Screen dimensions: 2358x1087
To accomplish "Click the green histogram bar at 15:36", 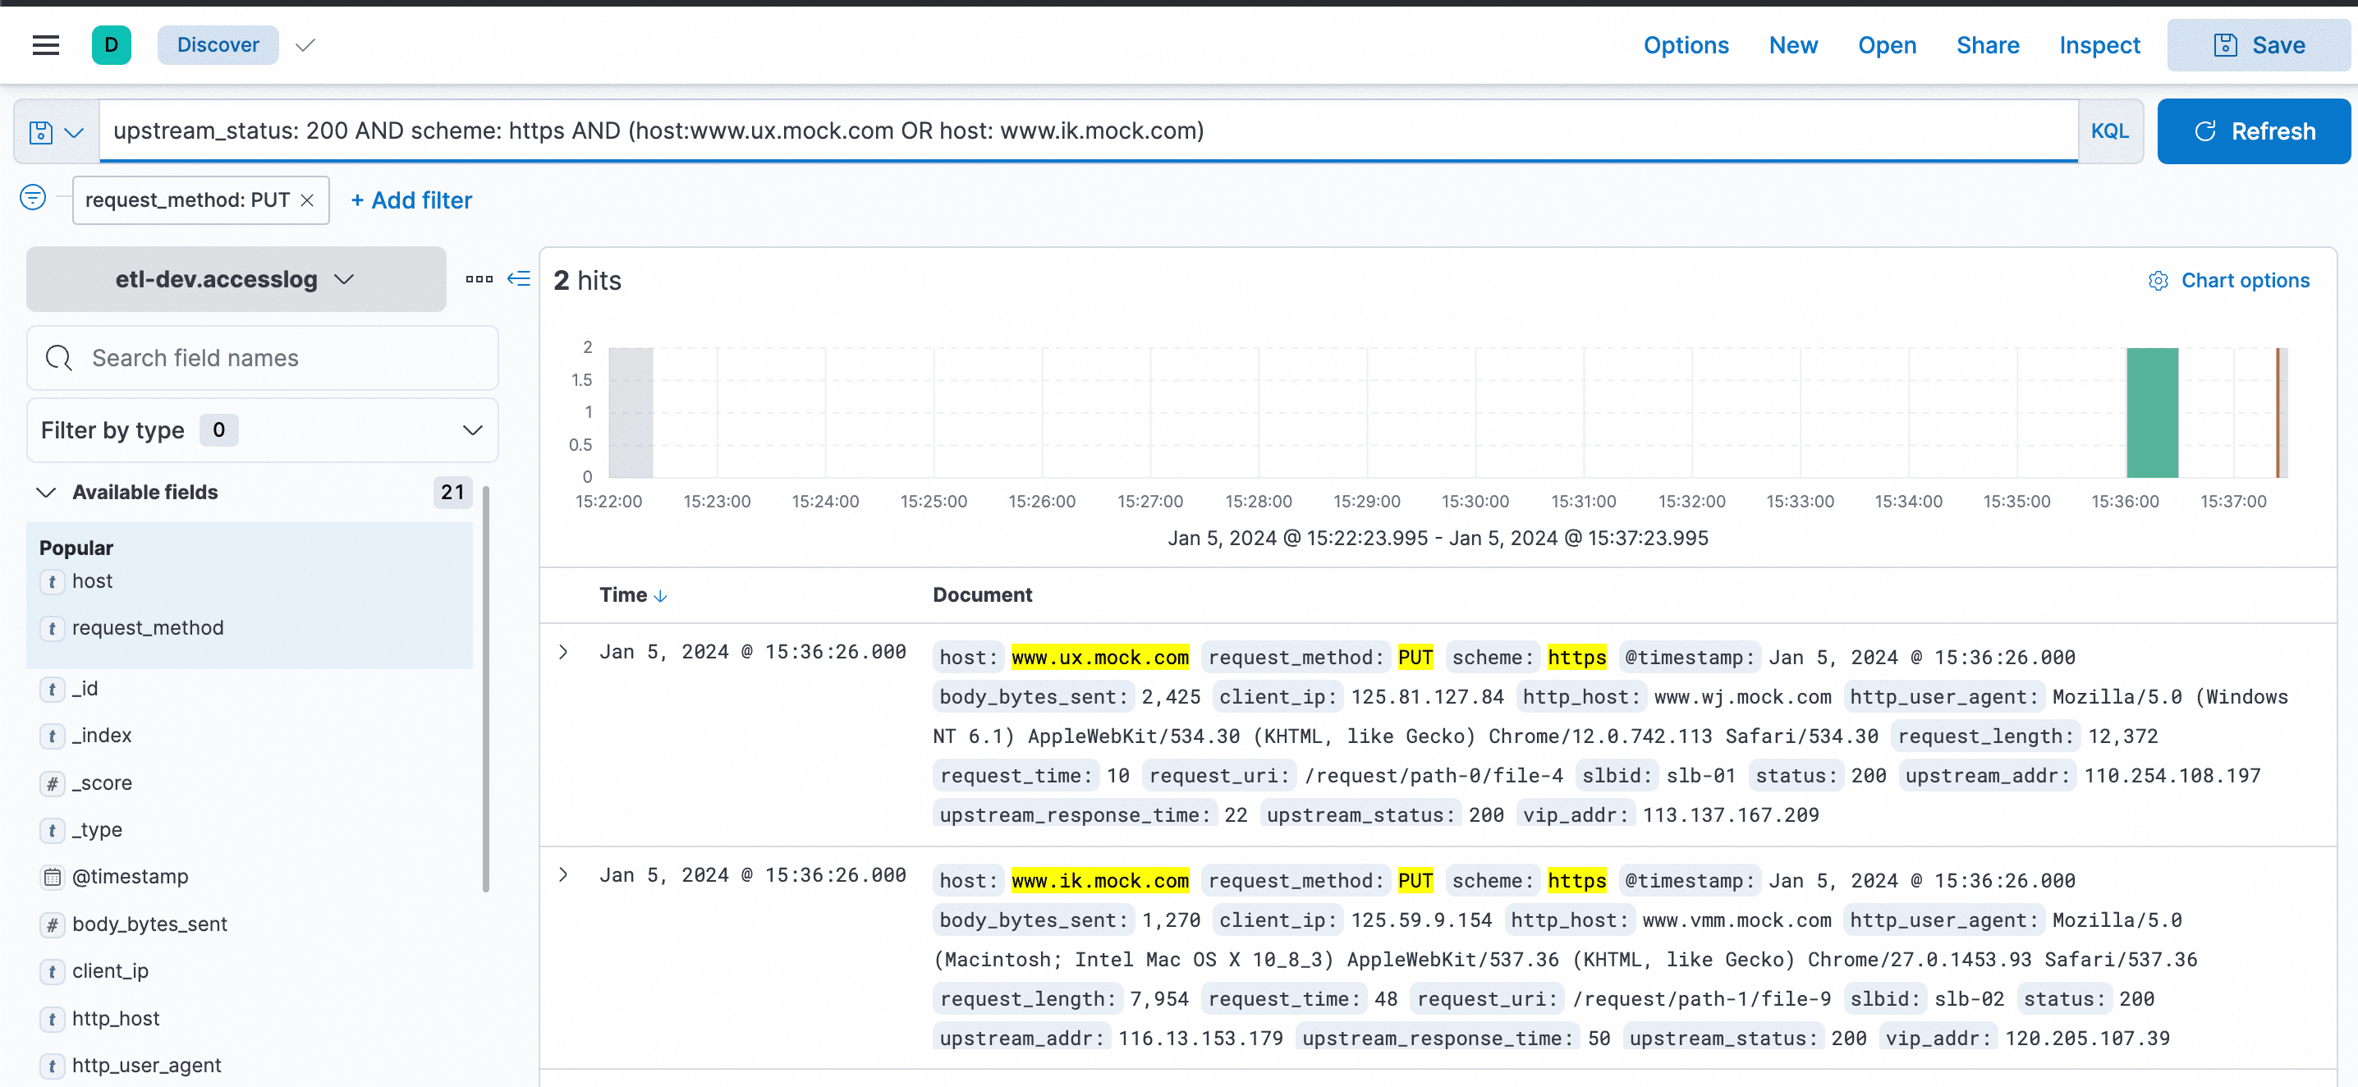I will (2151, 412).
